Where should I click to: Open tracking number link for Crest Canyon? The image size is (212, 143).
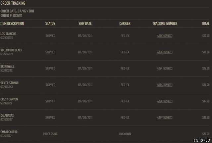[x=165, y=101]
